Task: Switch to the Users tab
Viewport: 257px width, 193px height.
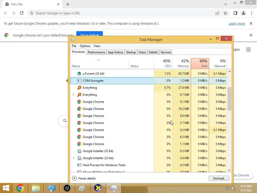Action: click(x=142, y=52)
